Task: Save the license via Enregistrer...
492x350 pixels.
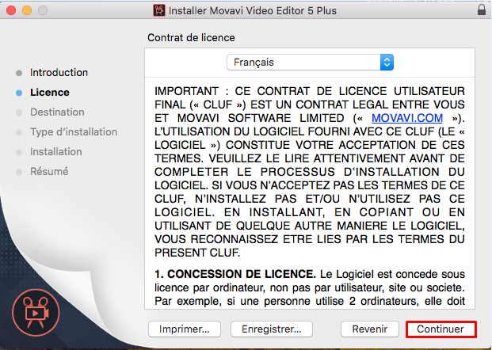Action: pyautogui.click(x=272, y=329)
